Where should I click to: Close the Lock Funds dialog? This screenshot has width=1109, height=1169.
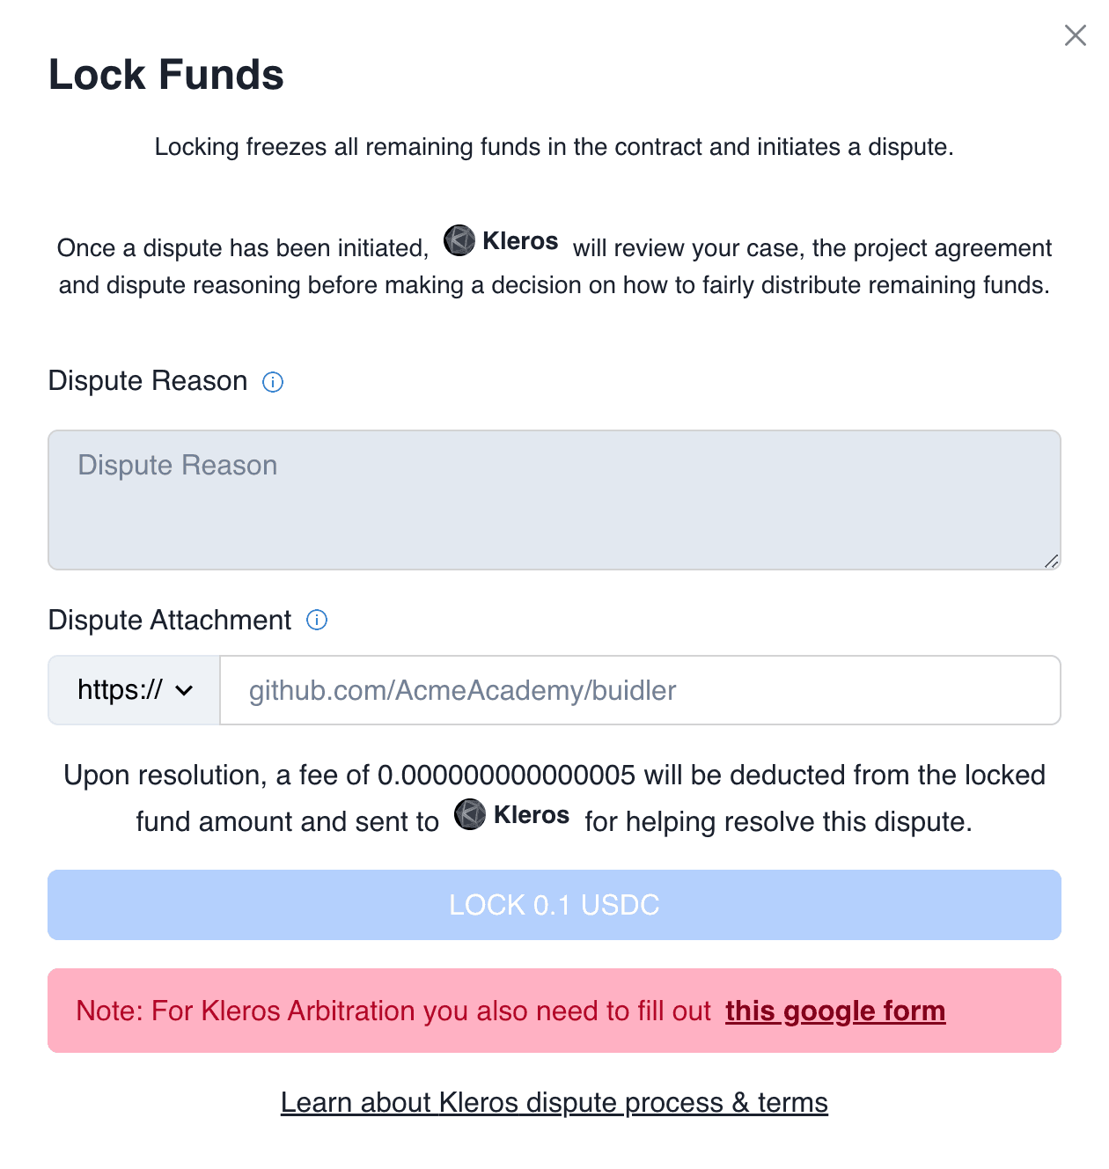tap(1075, 35)
